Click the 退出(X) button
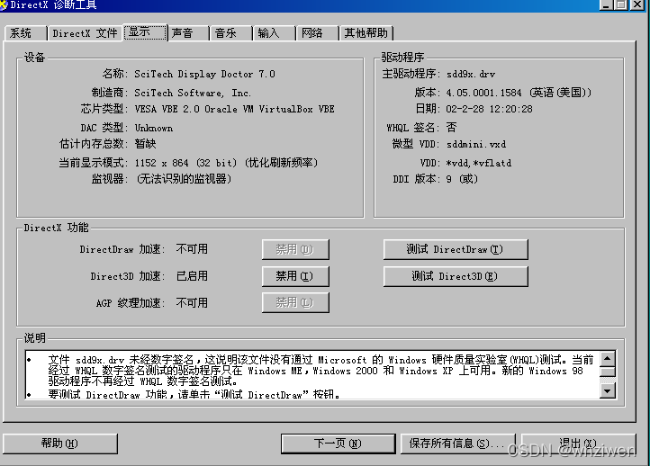Image resolution: width=650 pixels, height=466 pixels. click(579, 444)
